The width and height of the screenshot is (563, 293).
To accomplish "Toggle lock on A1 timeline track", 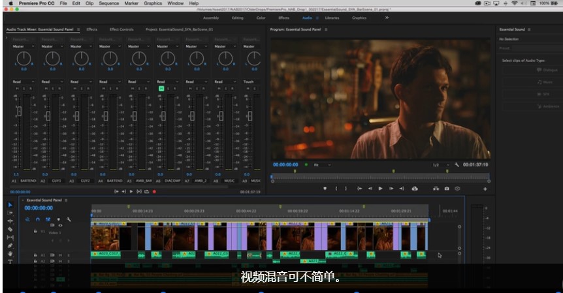I will tap(35, 255).
